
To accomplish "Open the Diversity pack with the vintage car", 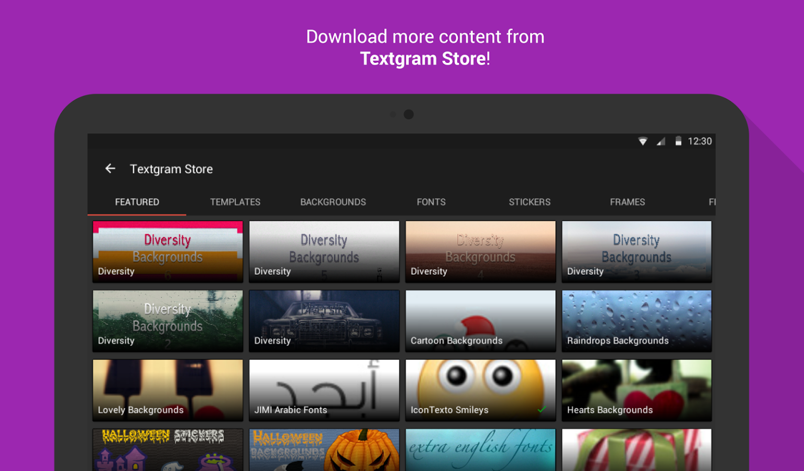I will coord(324,321).
